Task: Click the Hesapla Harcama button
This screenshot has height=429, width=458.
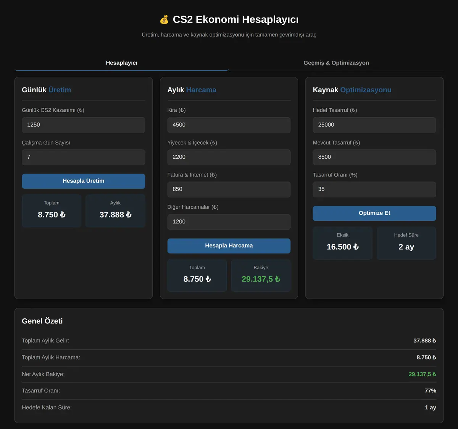Action: click(x=229, y=246)
